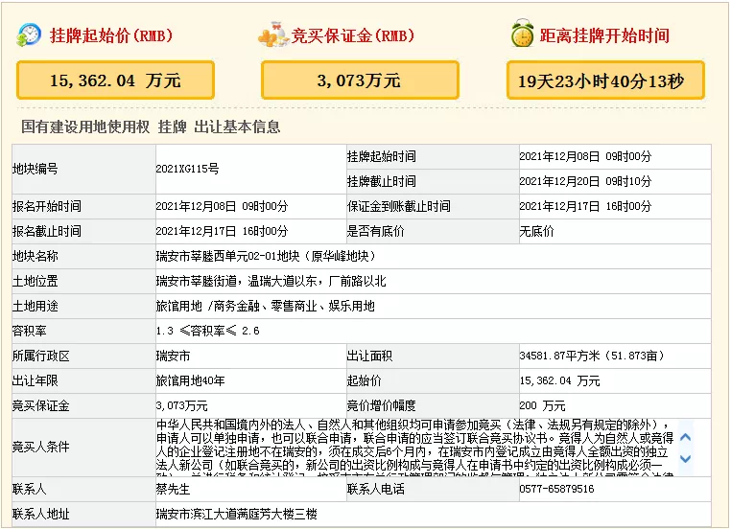The height and width of the screenshot is (529, 731).
Task: Click the address 瑞安市滨江大道满庭芳大楼三楼
Action: click(236, 514)
